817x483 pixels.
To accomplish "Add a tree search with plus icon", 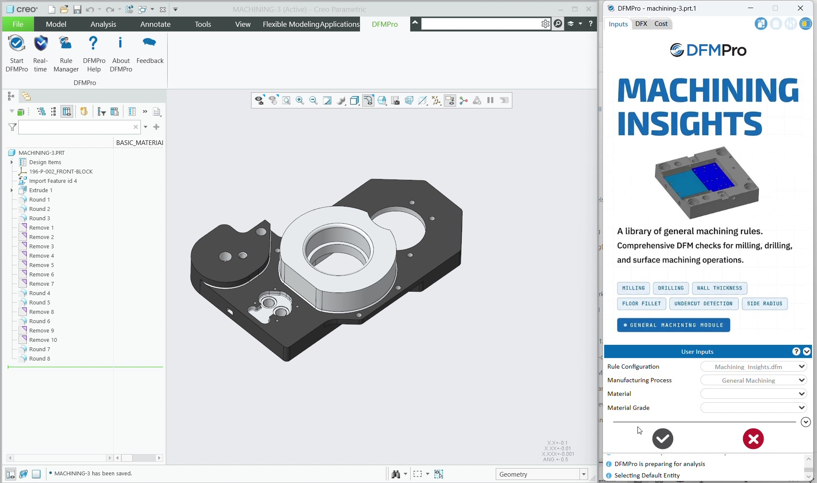I will 157,127.
